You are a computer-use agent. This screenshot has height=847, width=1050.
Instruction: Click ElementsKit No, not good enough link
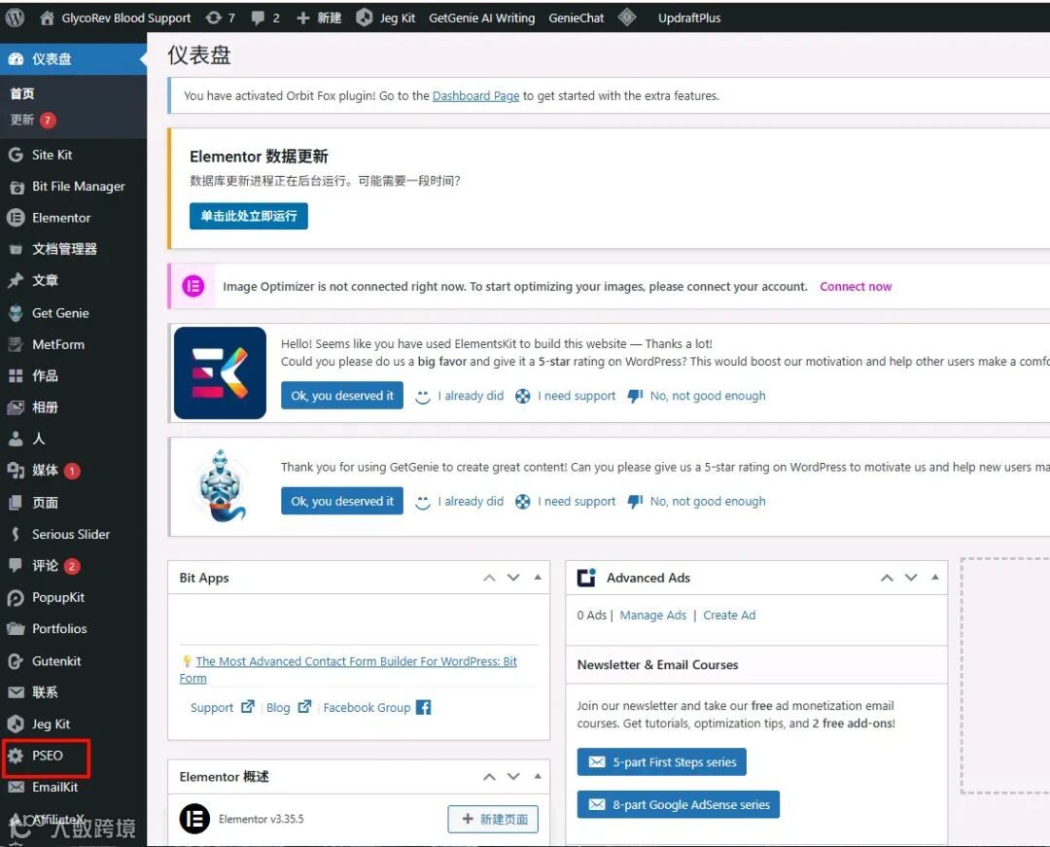click(696, 396)
